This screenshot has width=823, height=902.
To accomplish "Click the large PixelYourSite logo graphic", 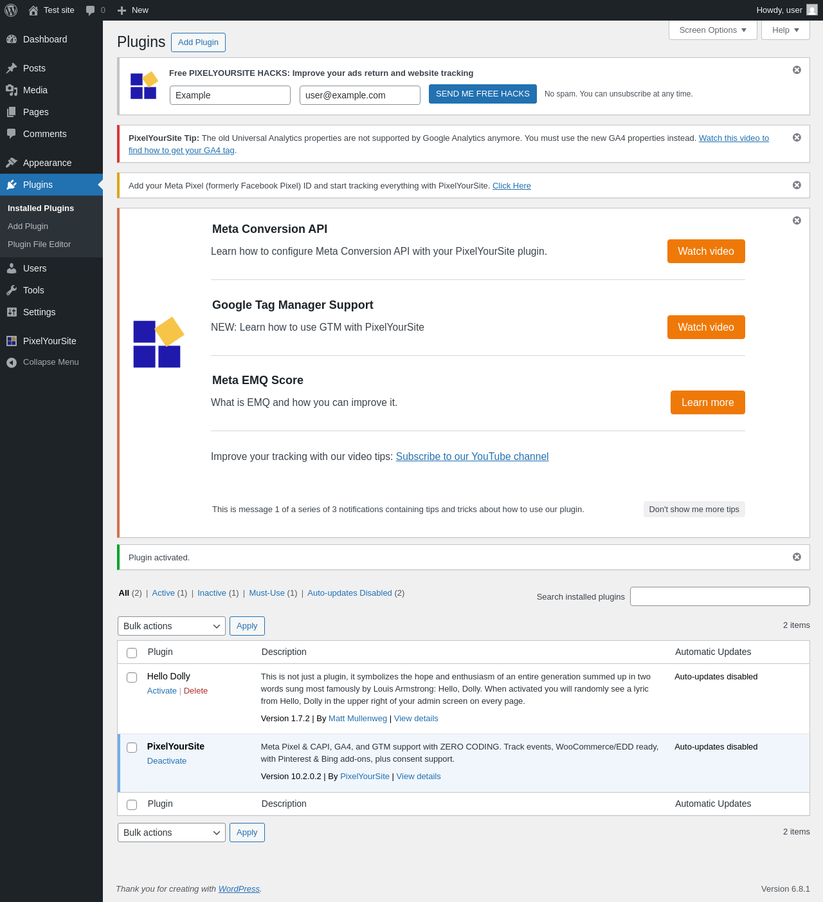I will click(x=158, y=342).
